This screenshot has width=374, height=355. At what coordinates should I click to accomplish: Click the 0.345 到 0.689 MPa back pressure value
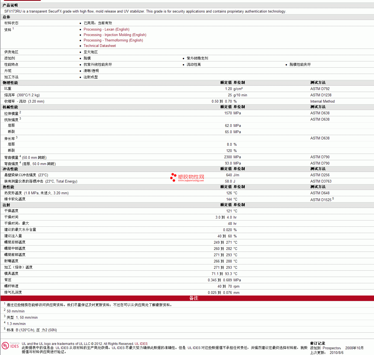[224, 280]
